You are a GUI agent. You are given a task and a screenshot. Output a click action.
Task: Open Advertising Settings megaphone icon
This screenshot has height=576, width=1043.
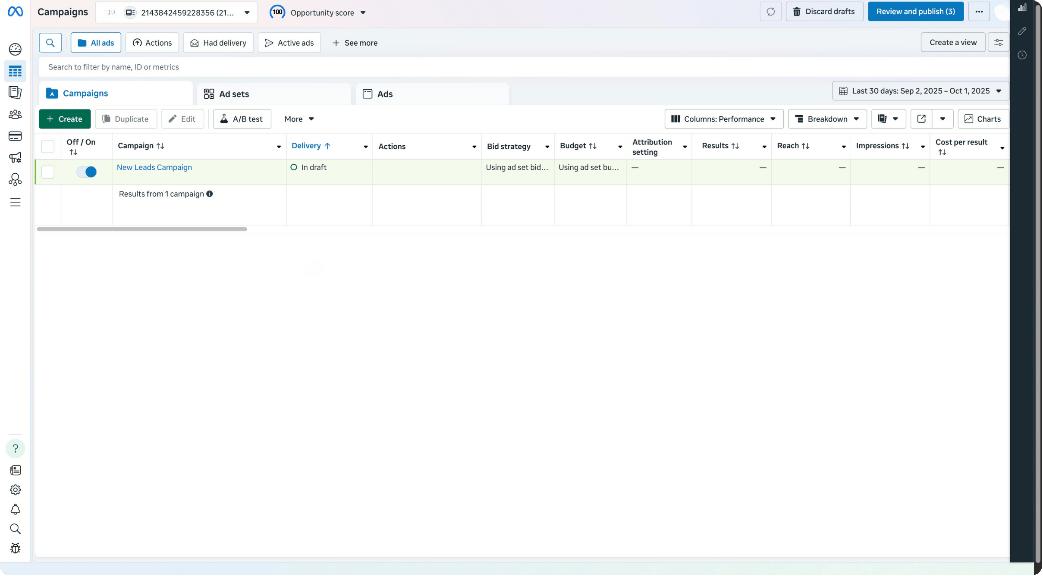pos(15,158)
